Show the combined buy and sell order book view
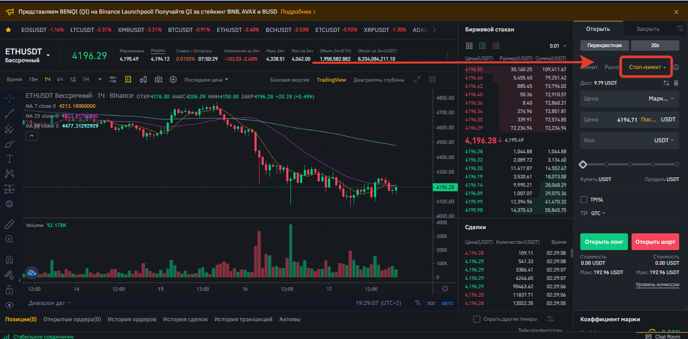The image size is (688, 339). [469, 46]
